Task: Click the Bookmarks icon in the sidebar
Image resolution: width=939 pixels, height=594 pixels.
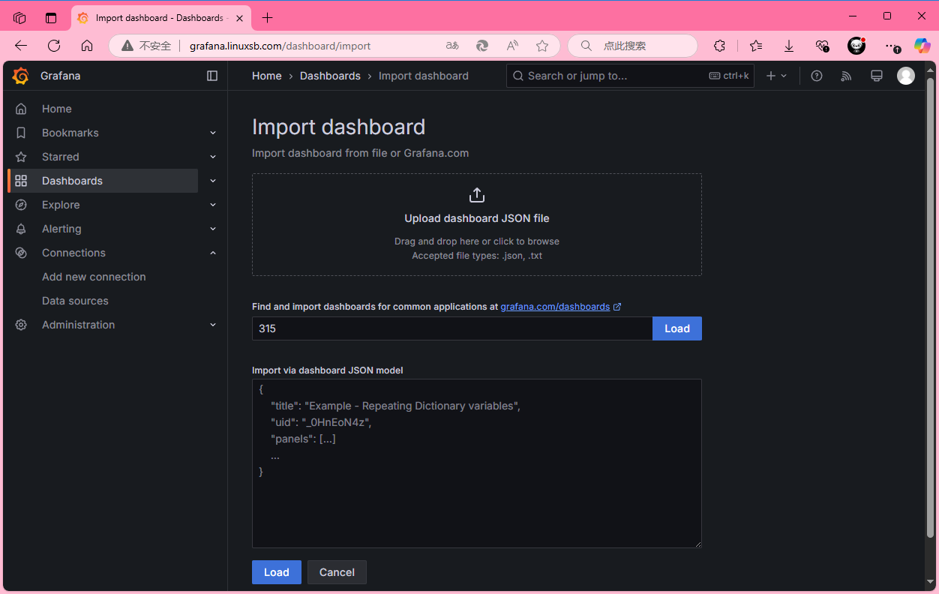Action: 21,133
